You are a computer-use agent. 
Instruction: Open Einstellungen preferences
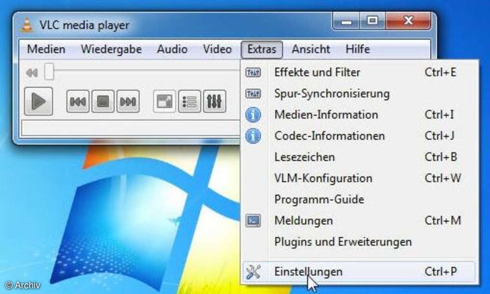point(359,272)
